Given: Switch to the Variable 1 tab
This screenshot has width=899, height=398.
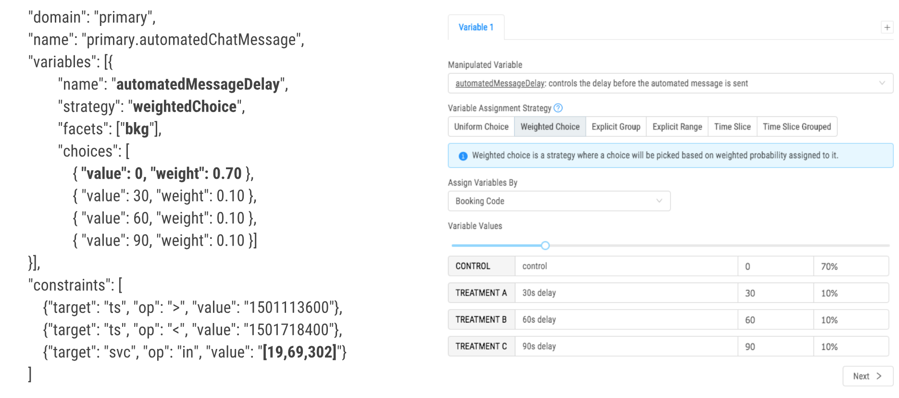Looking at the screenshot, I should (x=476, y=27).
